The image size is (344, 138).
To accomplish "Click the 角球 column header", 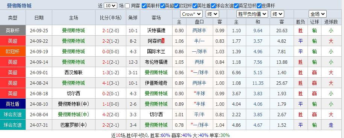I will click(133, 18).
